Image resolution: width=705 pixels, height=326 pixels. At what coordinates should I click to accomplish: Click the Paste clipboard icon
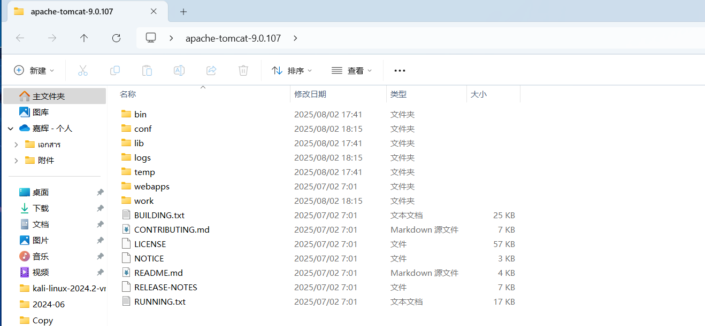[147, 70]
